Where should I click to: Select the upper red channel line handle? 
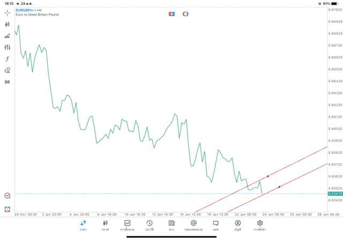click(x=268, y=176)
